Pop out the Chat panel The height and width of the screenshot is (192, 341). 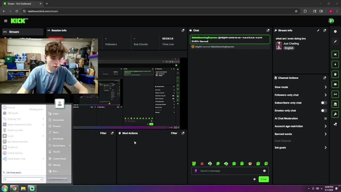pos(268,30)
